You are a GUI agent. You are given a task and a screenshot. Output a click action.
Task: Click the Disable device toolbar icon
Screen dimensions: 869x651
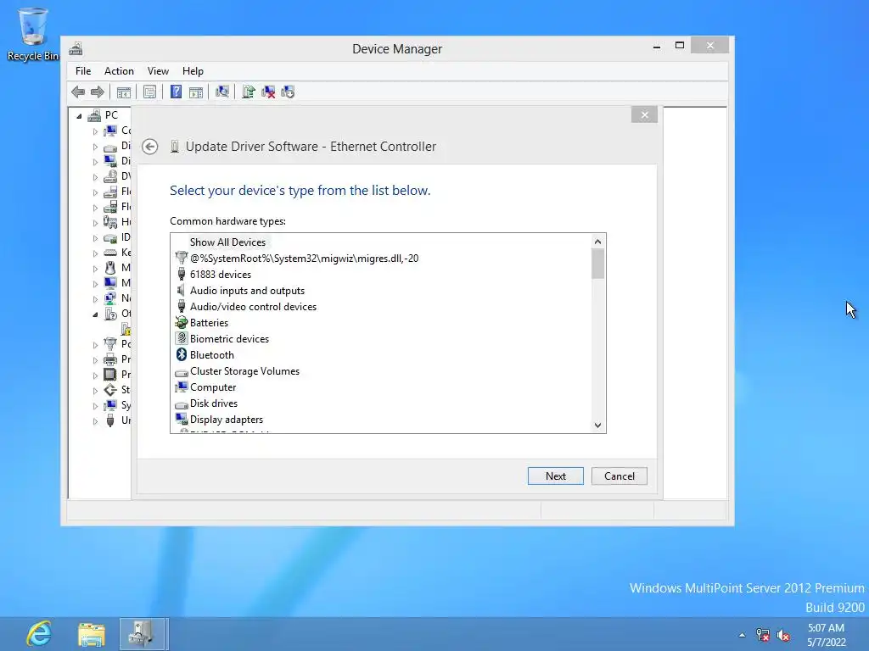[288, 92]
